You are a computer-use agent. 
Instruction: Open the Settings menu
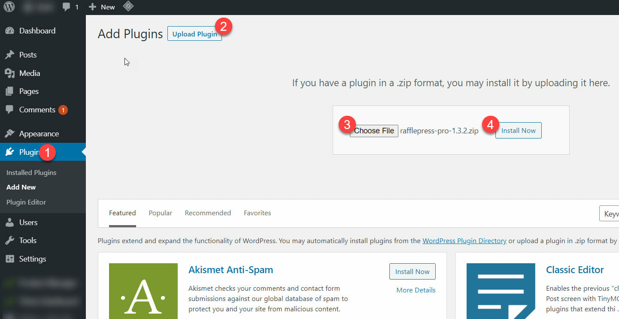click(x=32, y=259)
